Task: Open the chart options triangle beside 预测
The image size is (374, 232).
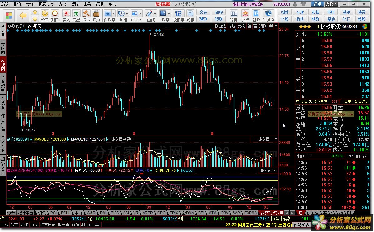Action: point(276,26)
